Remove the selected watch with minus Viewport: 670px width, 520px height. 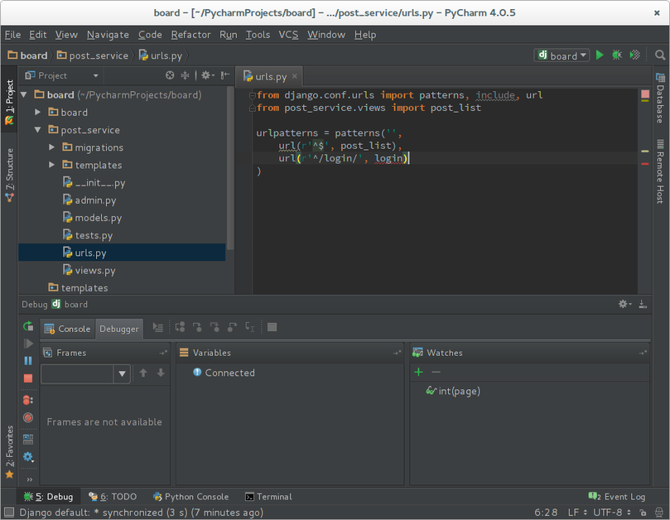point(436,372)
